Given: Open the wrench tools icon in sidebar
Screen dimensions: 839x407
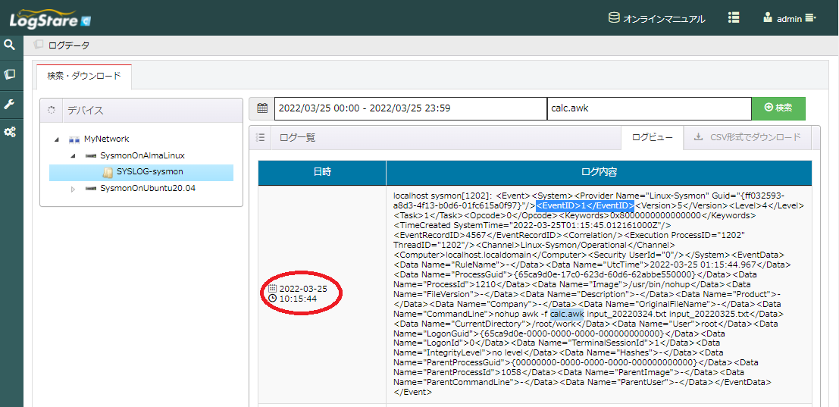Looking at the screenshot, I should coord(9,103).
